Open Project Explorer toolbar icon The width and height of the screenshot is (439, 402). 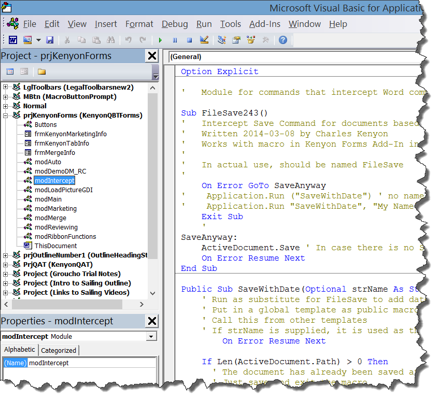tap(222, 40)
